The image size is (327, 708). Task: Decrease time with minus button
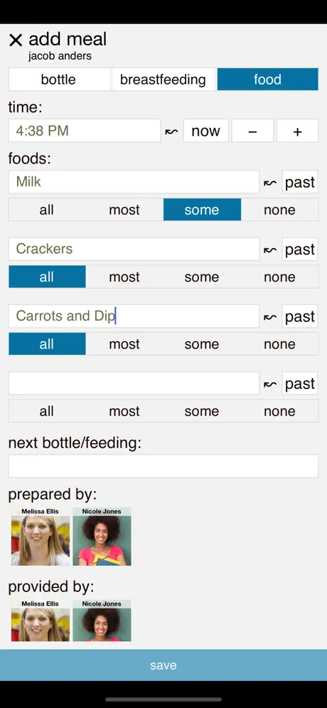(x=252, y=131)
